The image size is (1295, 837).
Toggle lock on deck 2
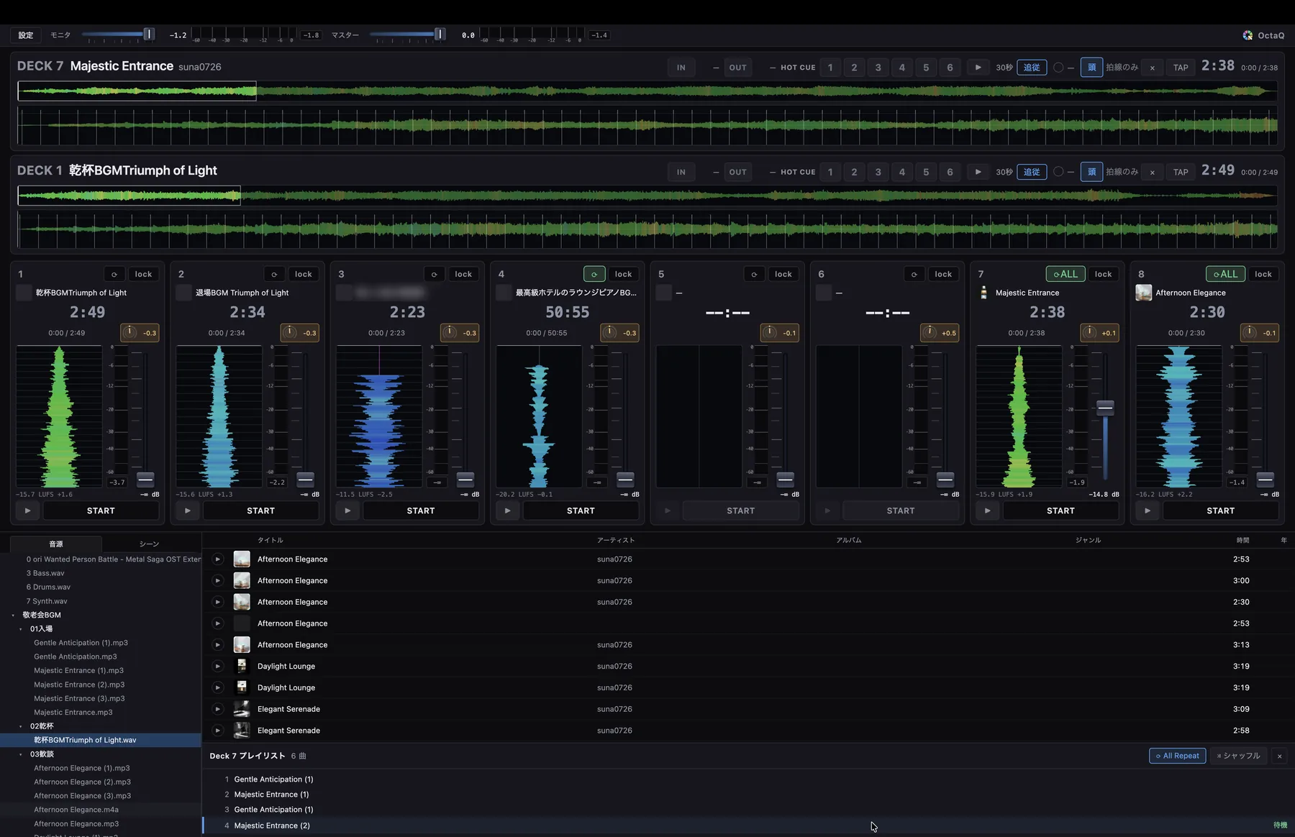tap(304, 274)
